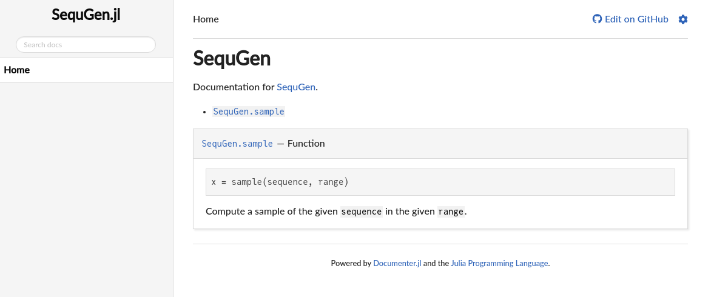Open the settings gear icon
Viewport: 711px width, 297px height.
[x=683, y=19]
